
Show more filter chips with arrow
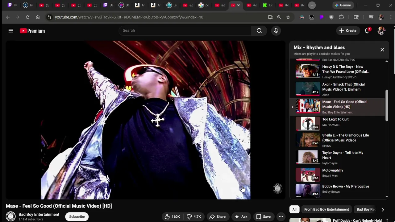tap(383, 209)
